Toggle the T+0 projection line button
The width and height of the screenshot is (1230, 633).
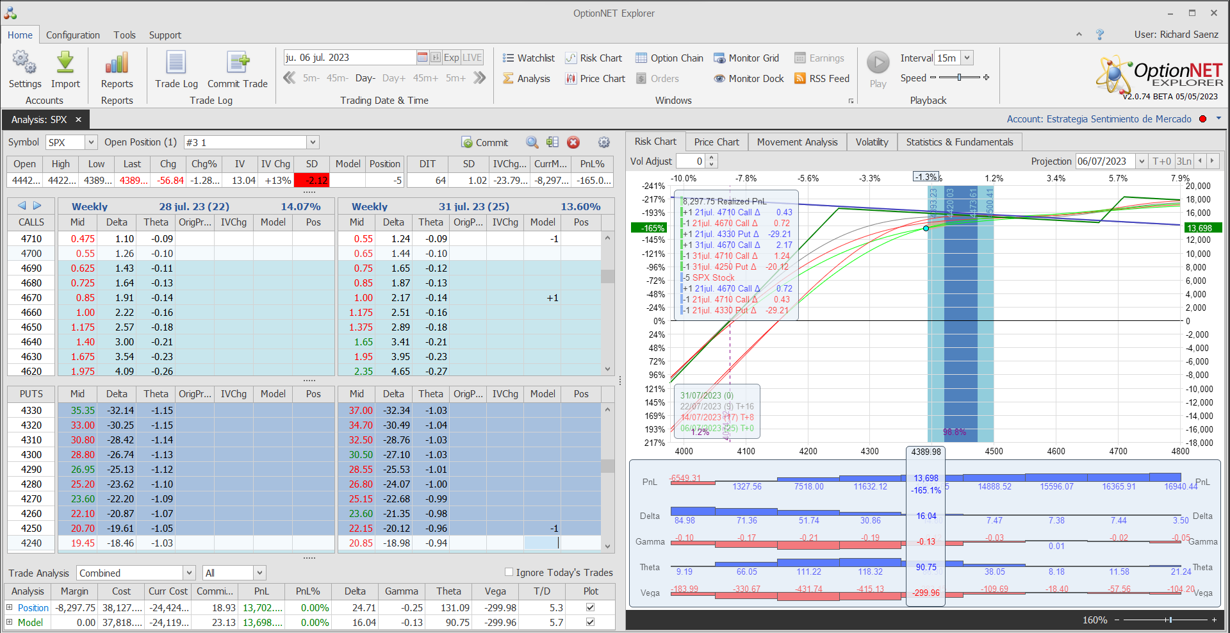(x=1161, y=161)
